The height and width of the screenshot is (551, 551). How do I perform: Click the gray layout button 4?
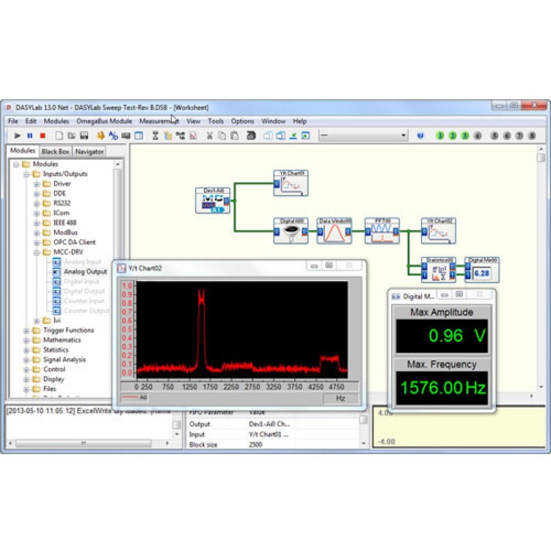pyautogui.click(x=477, y=136)
